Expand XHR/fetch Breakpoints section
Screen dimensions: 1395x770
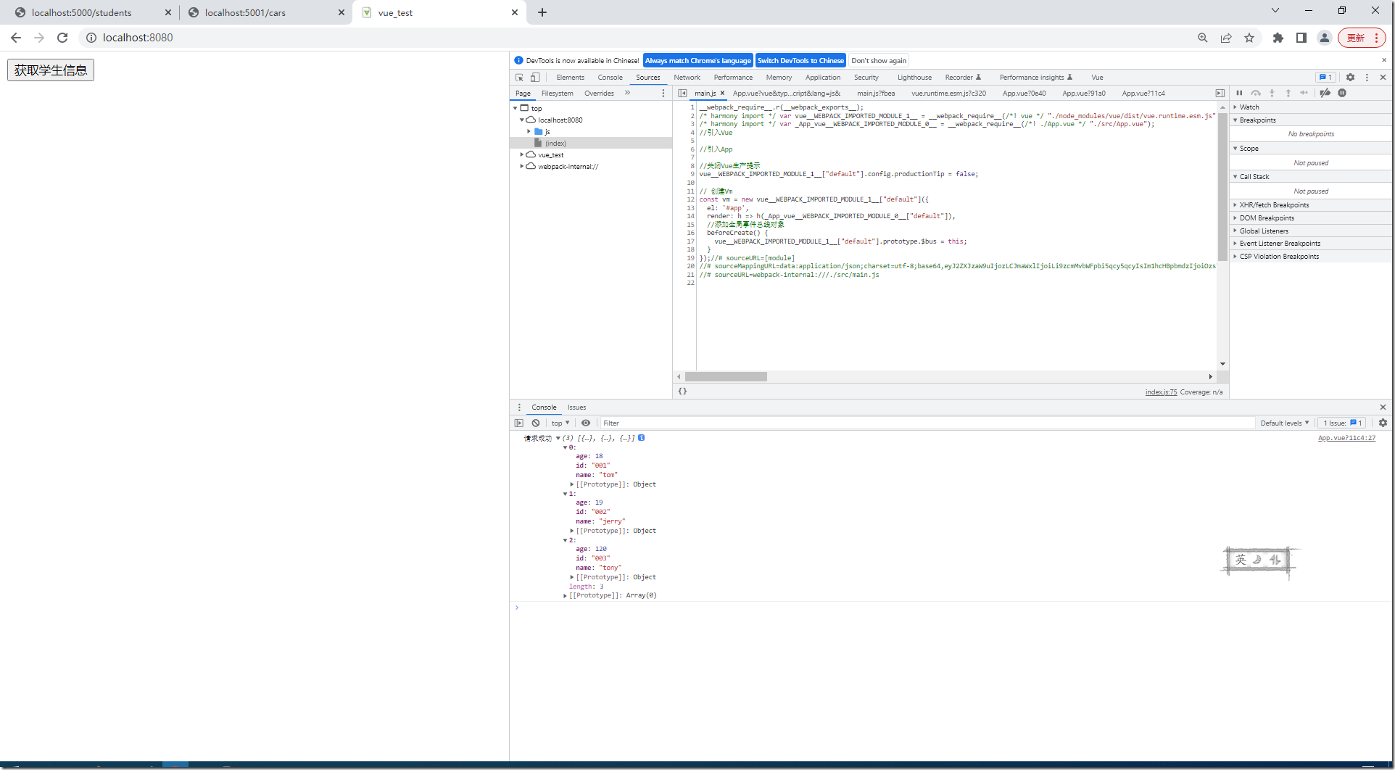click(x=1274, y=205)
